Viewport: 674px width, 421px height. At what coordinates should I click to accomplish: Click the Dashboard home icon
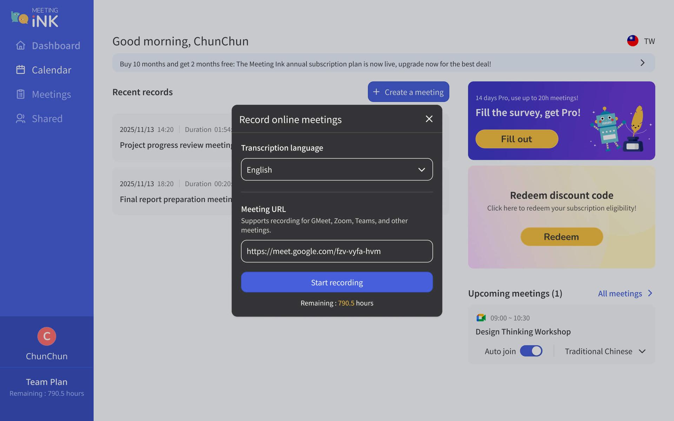point(21,46)
